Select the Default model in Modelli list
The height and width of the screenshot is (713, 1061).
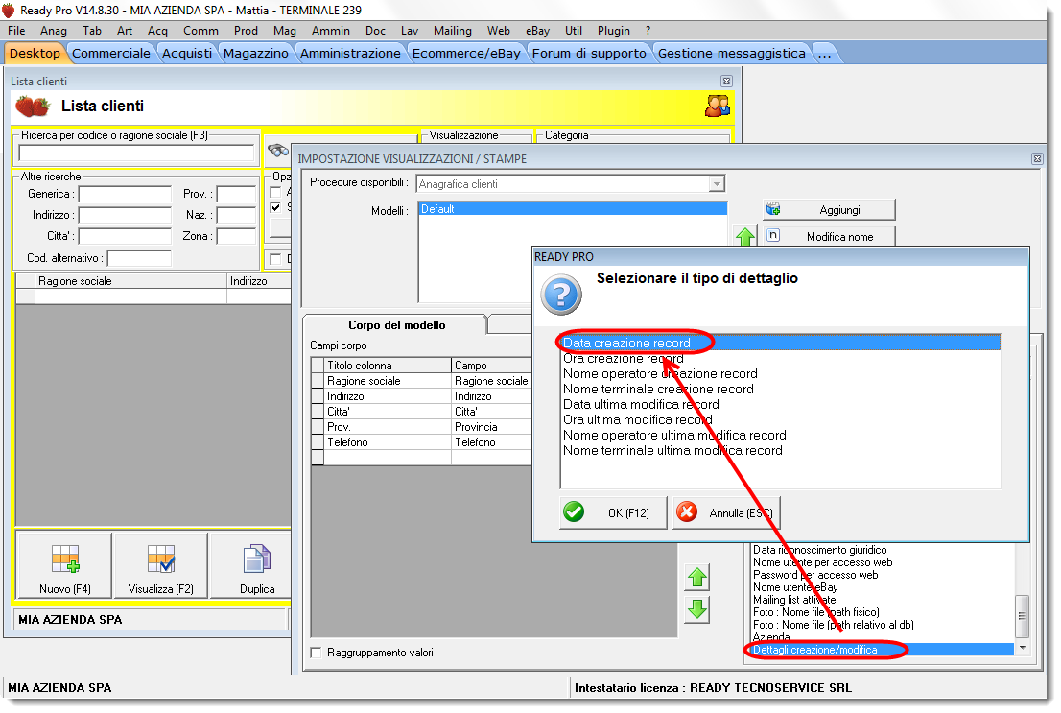click(573, 209)
